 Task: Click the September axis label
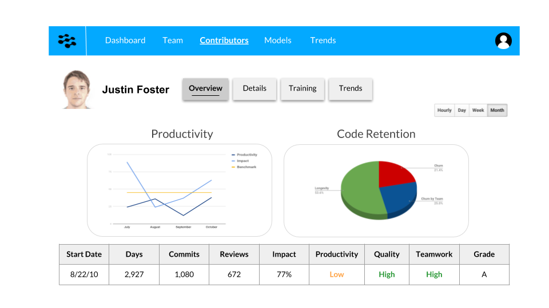[184, 227]
